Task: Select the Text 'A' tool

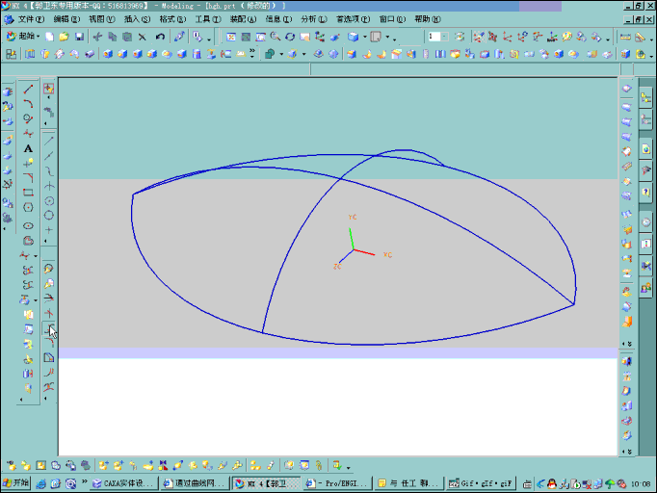Action: pyautogui.click(x=28, y=148)
